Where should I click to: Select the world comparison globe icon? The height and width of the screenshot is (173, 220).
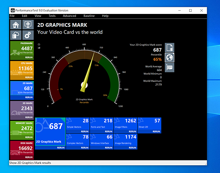pyautogui.click(x=169, y=58)
